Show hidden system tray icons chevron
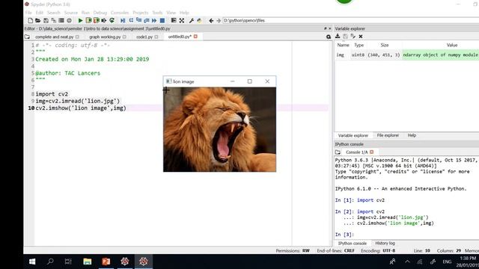 click(407, 262)
